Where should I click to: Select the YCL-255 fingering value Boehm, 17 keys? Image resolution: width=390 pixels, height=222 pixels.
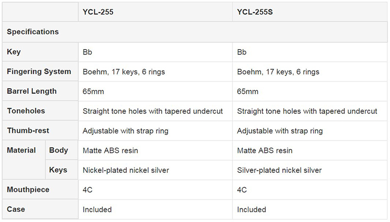[x=124, y=72]
